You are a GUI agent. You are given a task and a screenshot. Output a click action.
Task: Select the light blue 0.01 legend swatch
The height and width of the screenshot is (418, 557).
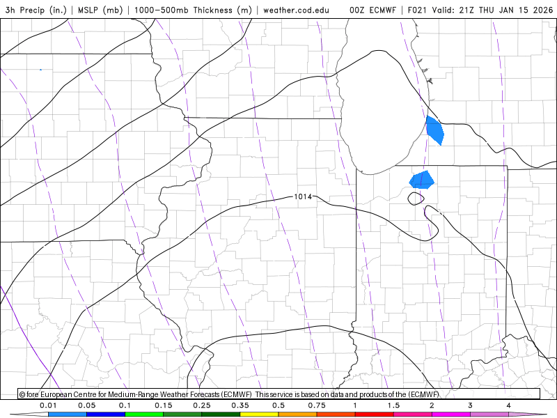click(68, 415)
